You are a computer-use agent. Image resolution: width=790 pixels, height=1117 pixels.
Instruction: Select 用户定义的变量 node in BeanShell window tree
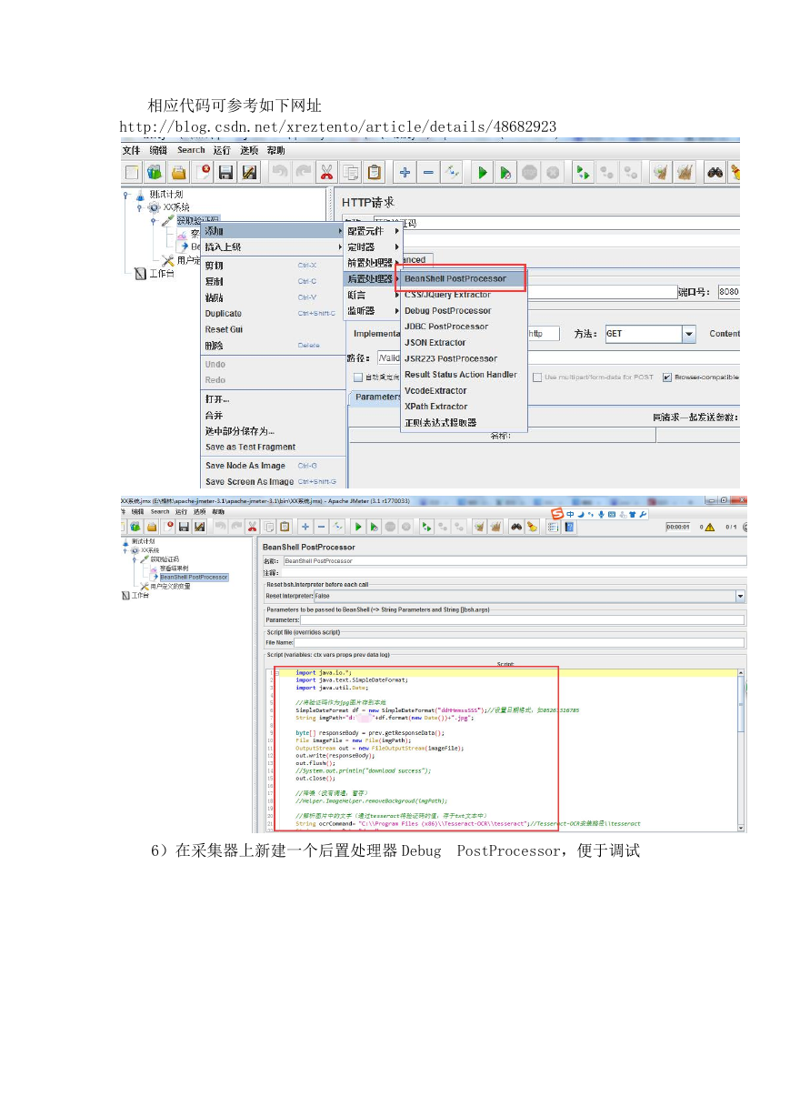pyautogui.click(x=170, y=587)
